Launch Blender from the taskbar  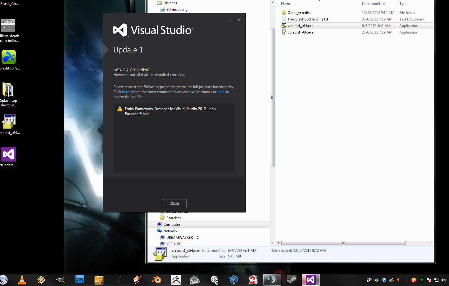pyautogui.click(x=157, y=280)
